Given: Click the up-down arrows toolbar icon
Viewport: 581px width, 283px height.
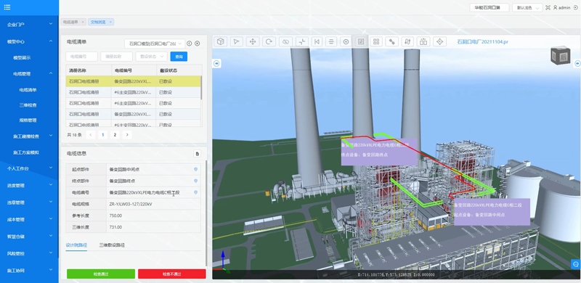Looking at the screenshot, I should (x=407, y=41).
